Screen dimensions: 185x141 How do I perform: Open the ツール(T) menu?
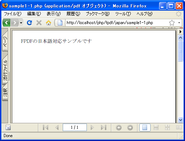coord(123,14)
